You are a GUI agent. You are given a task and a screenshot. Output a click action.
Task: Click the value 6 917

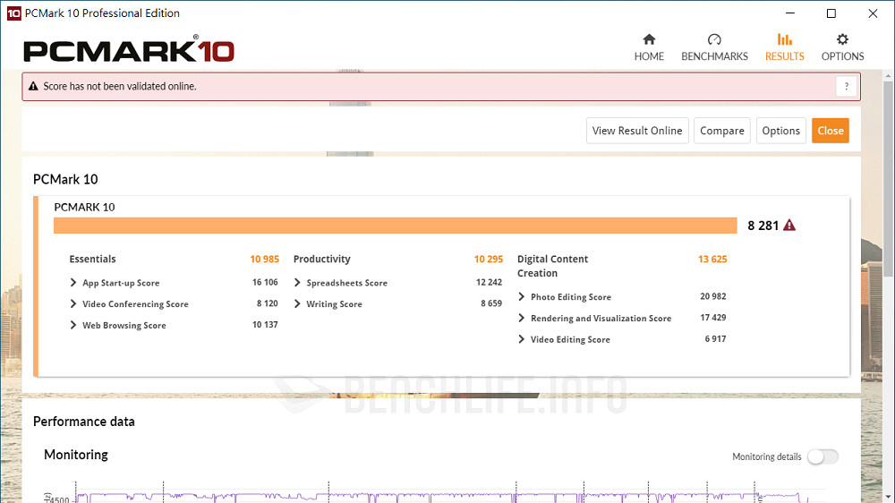pos(715,338)
